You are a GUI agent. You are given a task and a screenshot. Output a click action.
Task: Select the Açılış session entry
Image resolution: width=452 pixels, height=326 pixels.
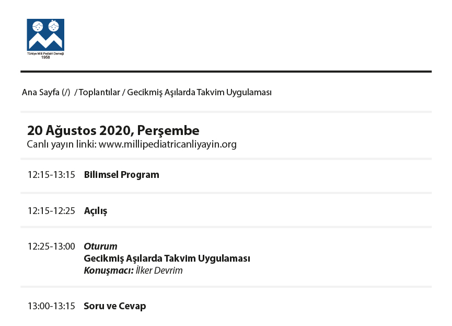96,211
